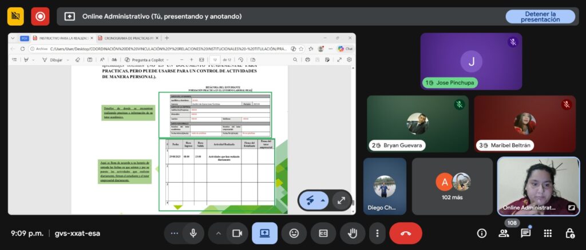Hang up the call
The width and height of the screenshot is (586, 250).
pyautogui.click(x=405, y=233)
